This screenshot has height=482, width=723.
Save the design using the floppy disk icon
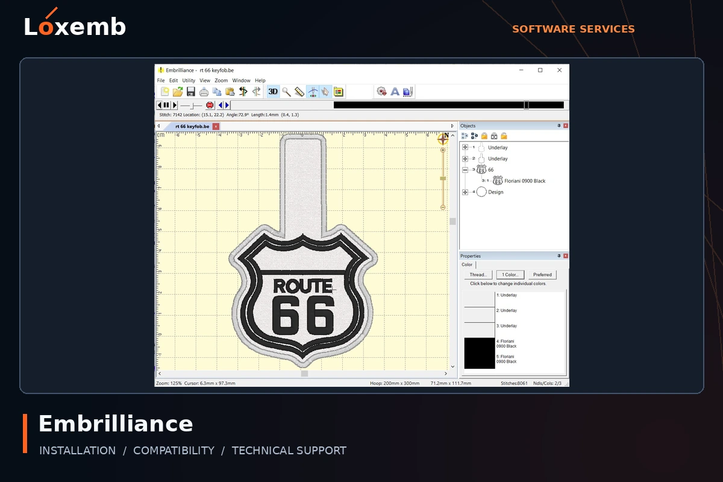coord(191,92)
